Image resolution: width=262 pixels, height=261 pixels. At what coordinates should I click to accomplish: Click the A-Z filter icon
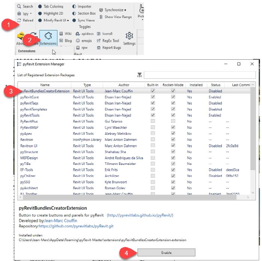[139, 75]
